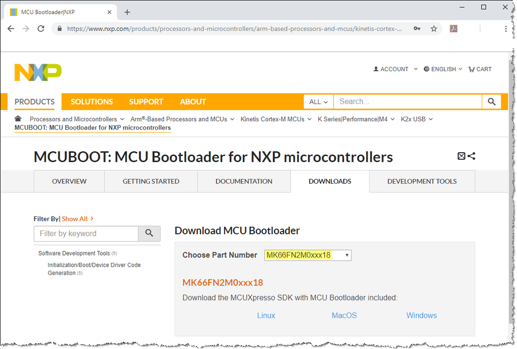Click the bookmark star in the address bar
The width and height of the screenshot is (517, 349).
pos(434,29)
